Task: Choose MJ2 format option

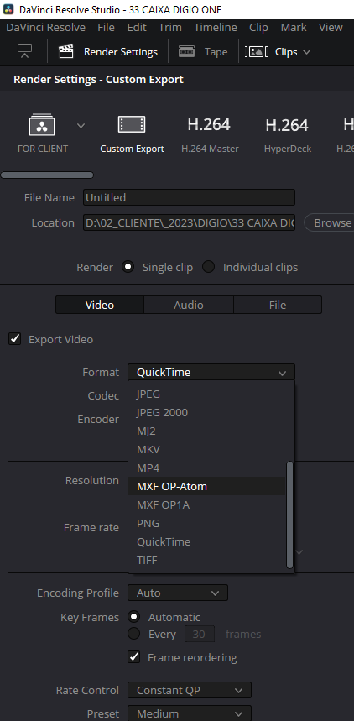Action: pyautogui.click(x=207, y=431)
